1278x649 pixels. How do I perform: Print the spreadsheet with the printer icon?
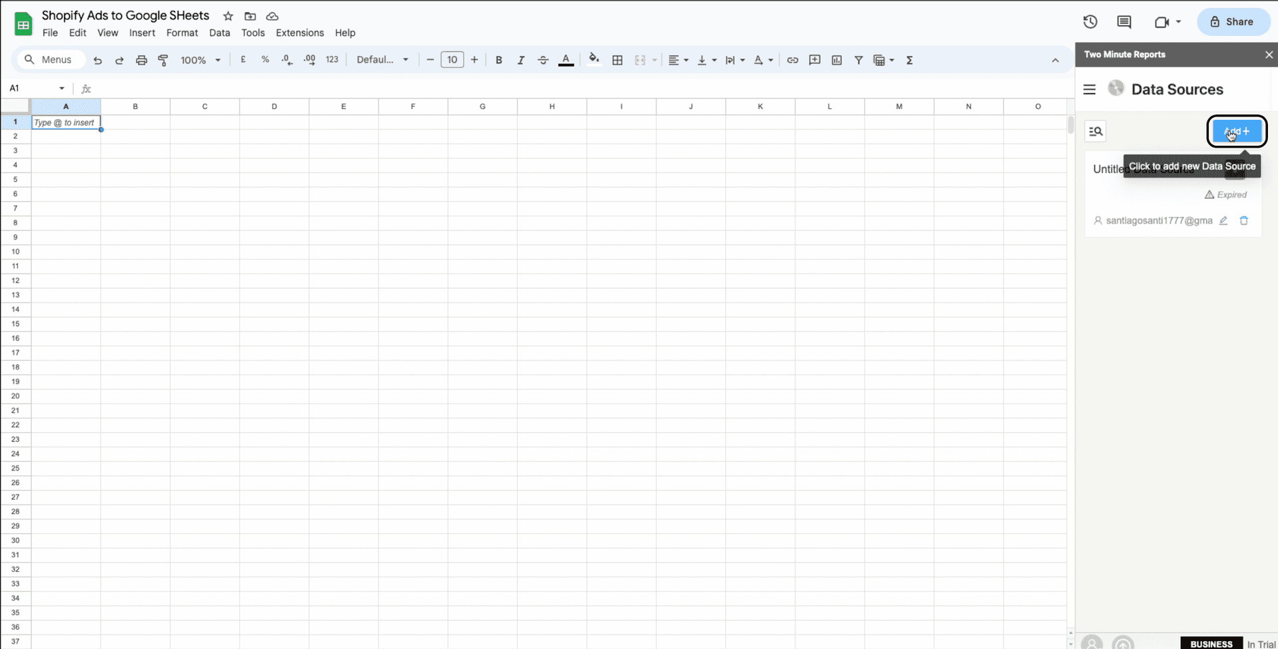(x=141, y=60)
